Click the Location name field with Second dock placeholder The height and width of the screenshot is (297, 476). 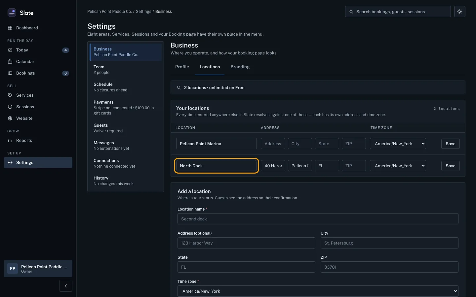pos(318,219)
